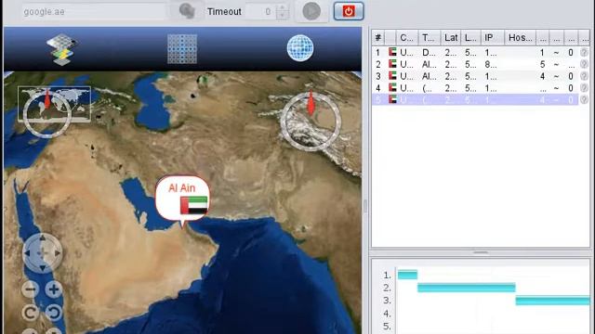Screen dimensions: 595x334
Task: Click the Al Ain location marker
Action: point(182,199)
